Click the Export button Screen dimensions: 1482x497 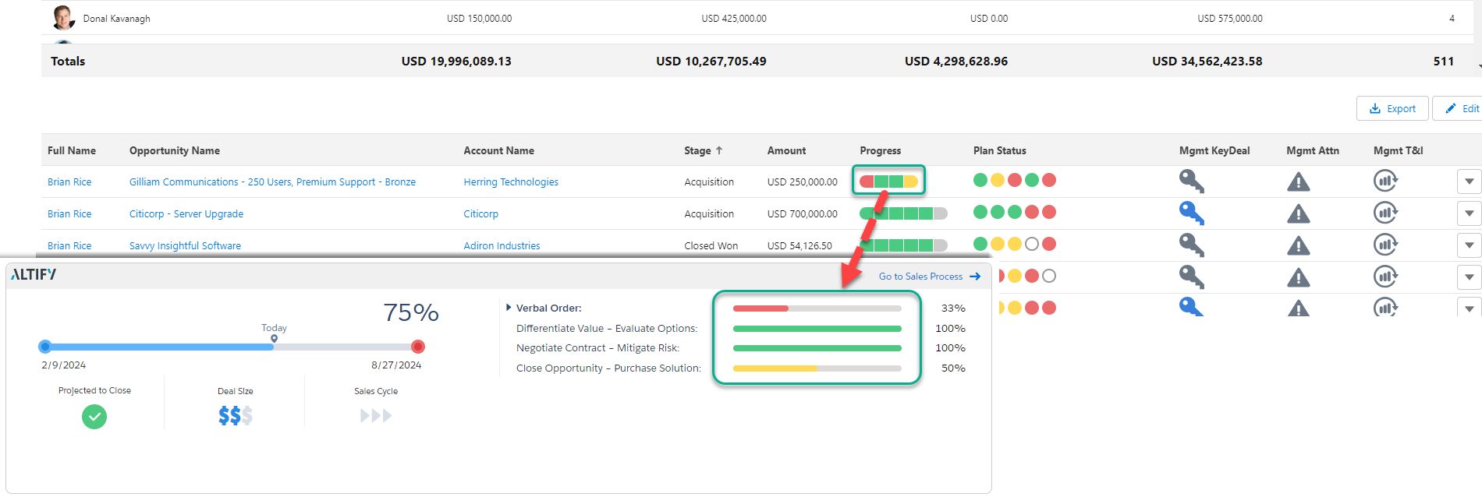click(1392, 108)
